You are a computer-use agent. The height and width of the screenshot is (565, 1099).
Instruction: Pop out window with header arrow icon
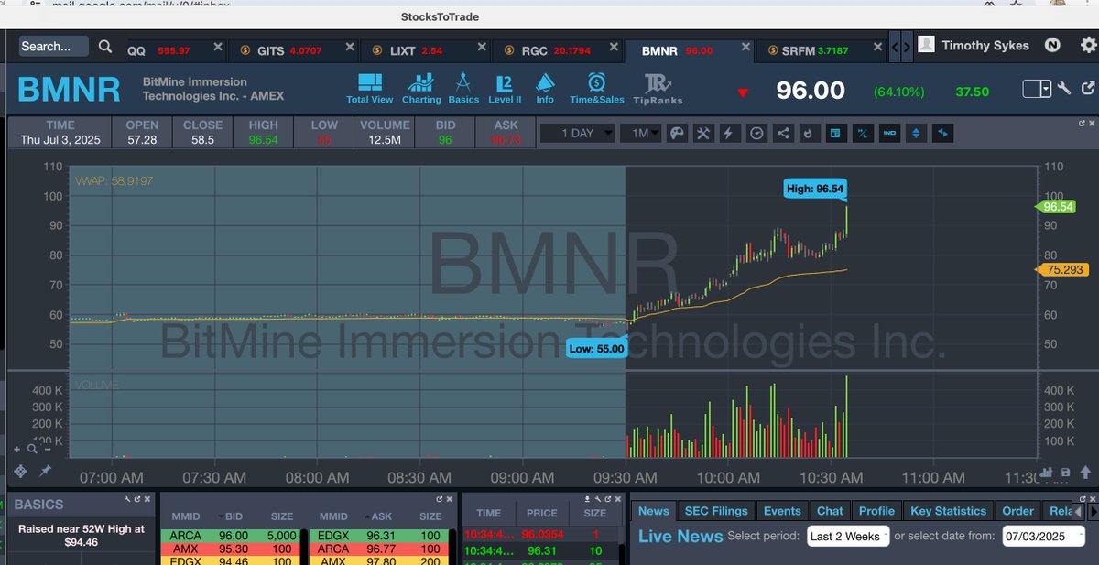1087,89
